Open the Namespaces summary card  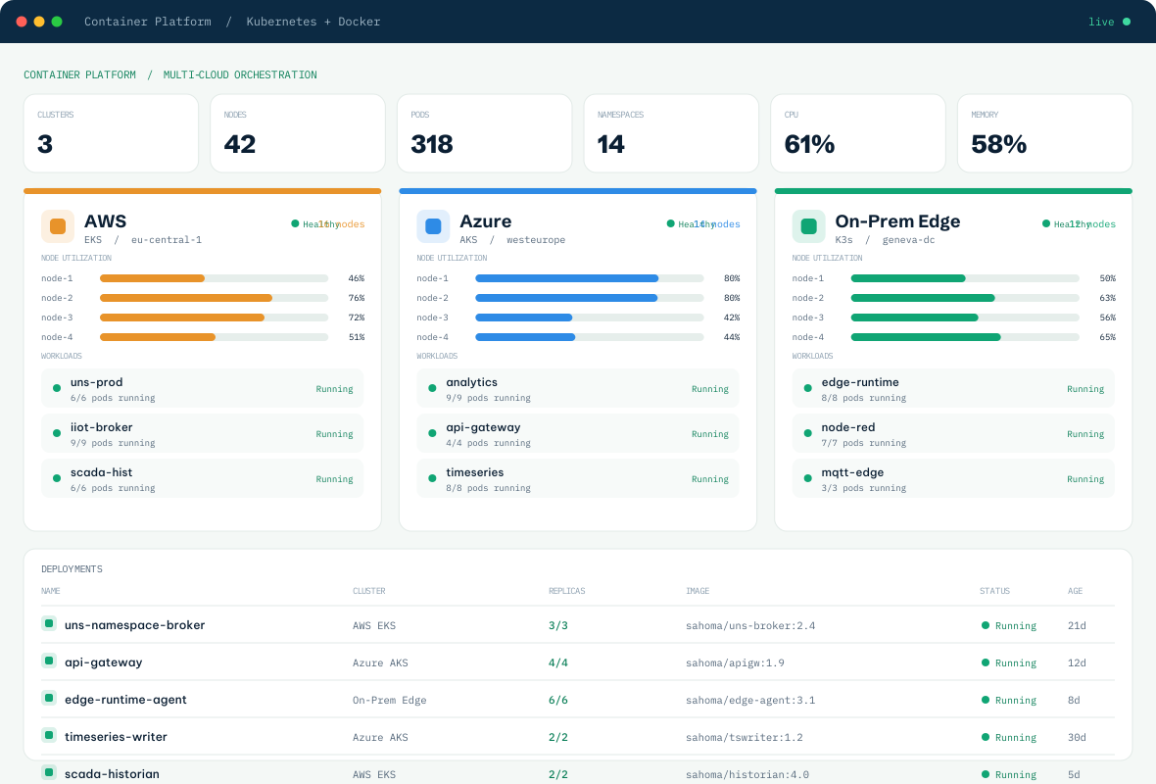671,133
